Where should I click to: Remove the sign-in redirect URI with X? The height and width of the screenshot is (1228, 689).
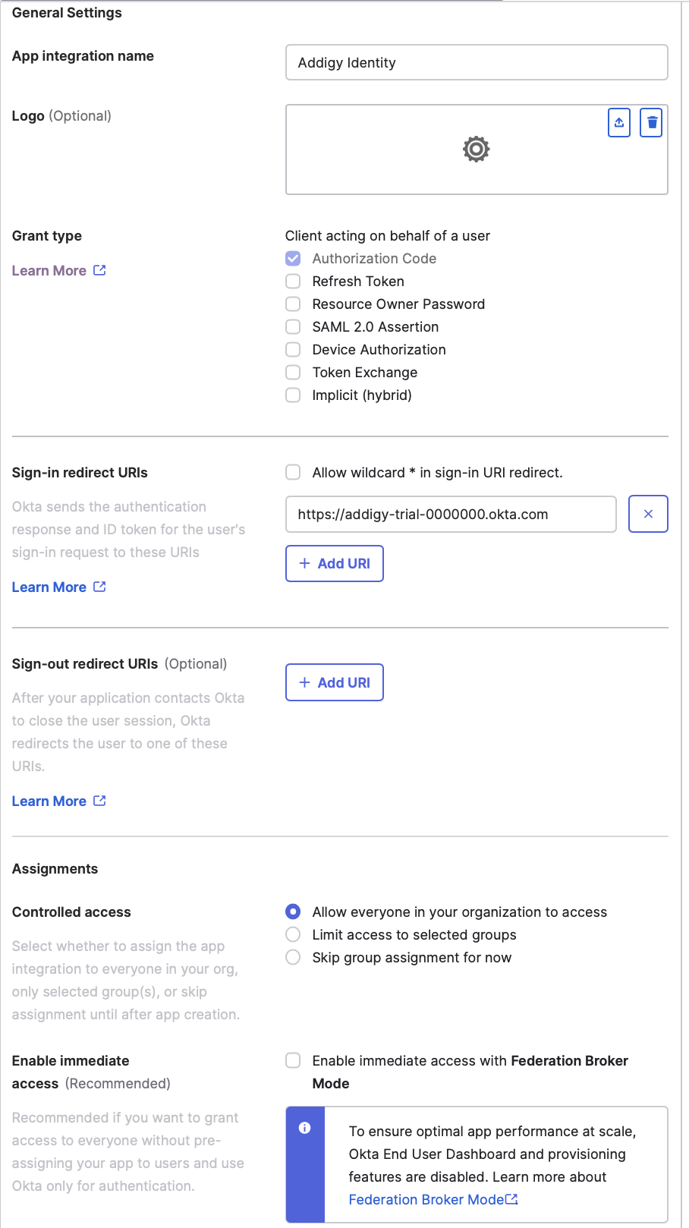pyautogui.click(x=648, y=514)
